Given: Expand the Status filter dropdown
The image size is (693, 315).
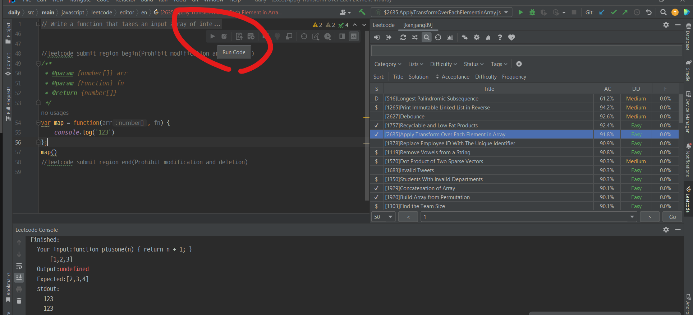Looking at the screenshot, I should [x=474, y=64].
